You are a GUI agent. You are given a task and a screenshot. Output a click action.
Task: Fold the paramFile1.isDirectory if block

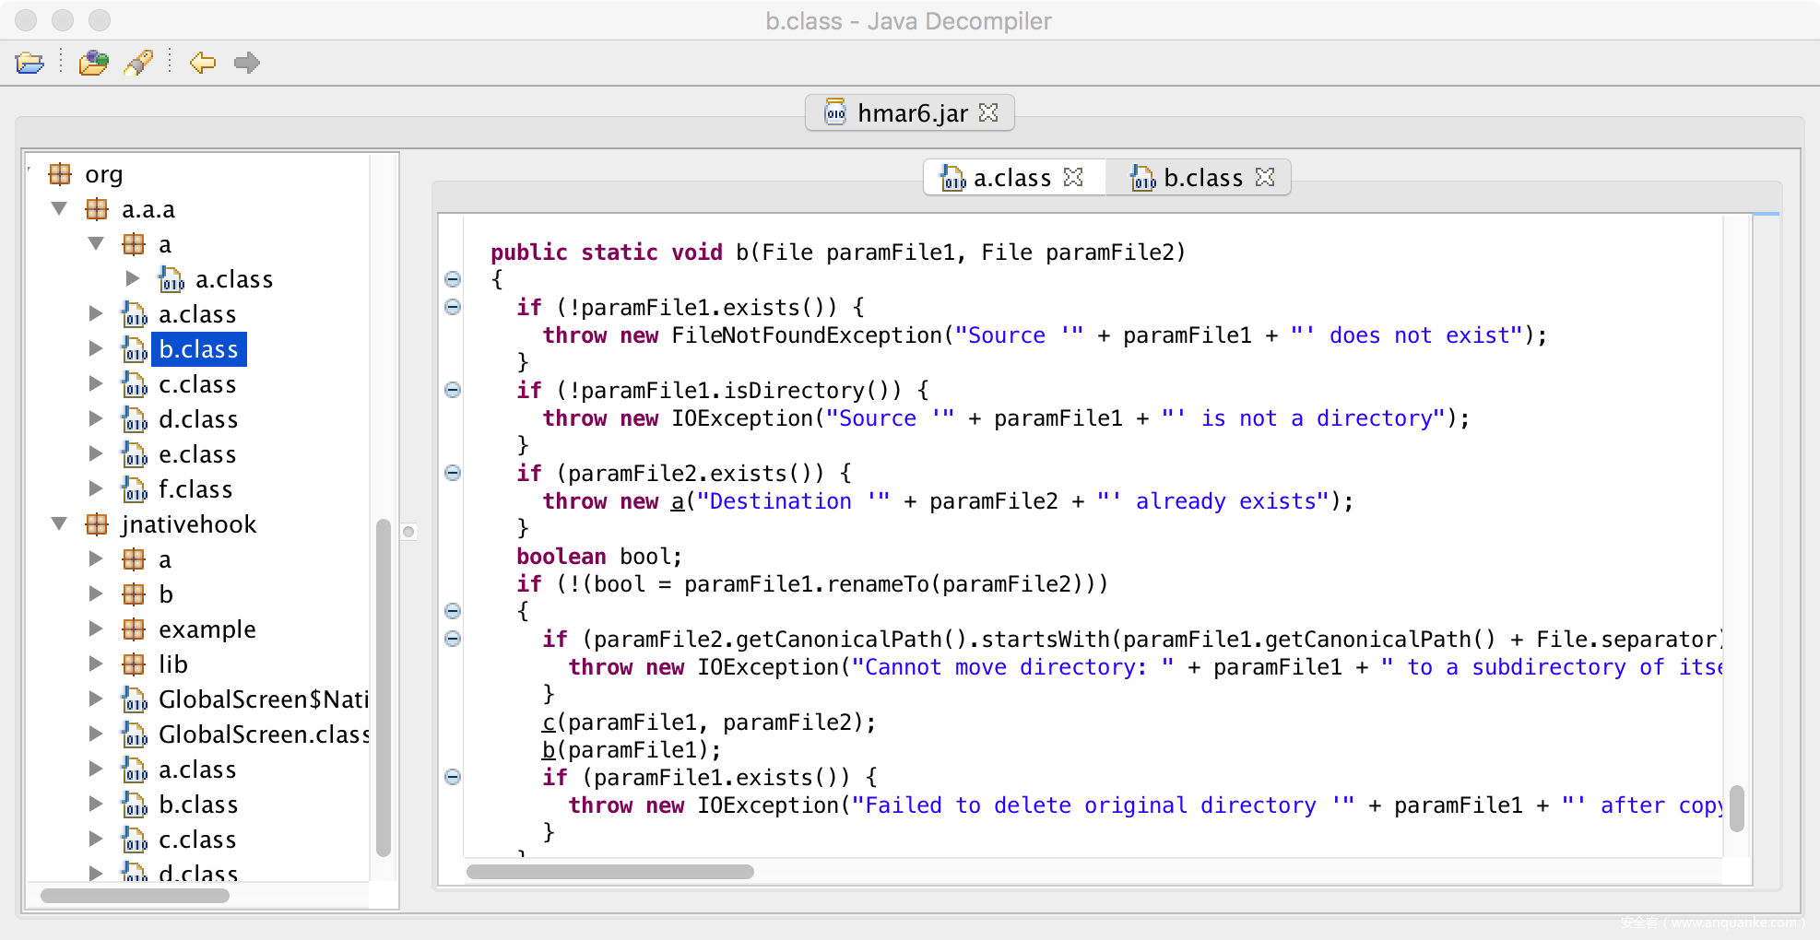coord(453,390)
